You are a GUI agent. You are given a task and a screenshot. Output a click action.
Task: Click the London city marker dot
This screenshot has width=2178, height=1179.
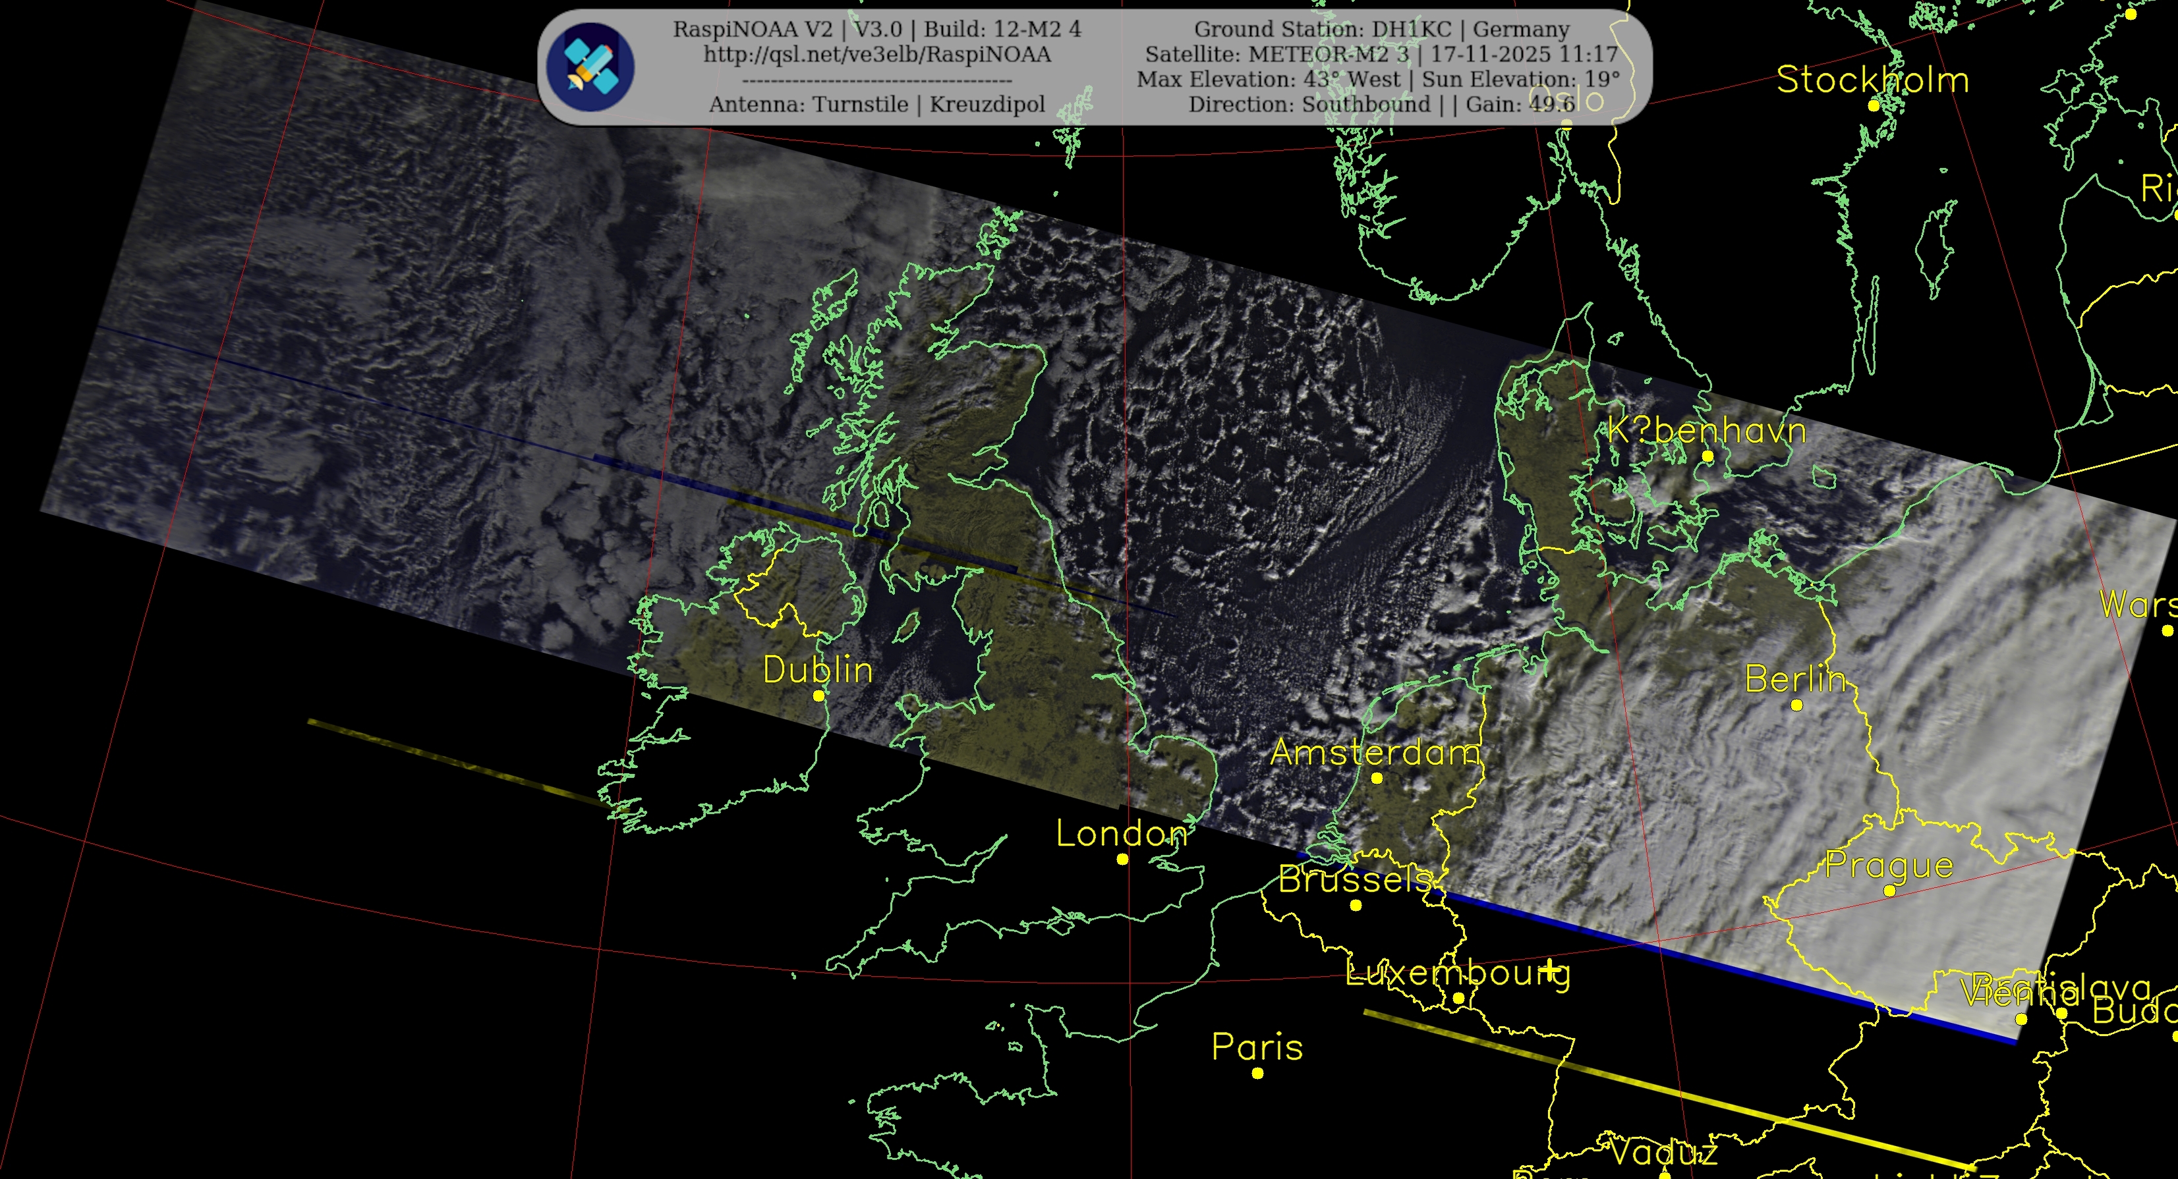(1122, 859)
